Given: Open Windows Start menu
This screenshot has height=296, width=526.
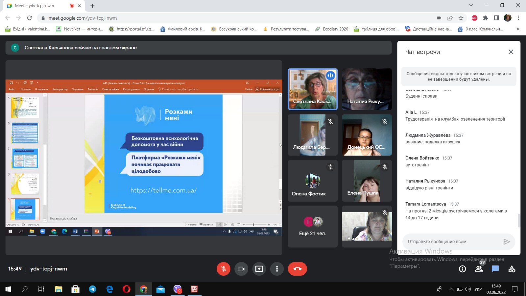Looking at the screenshot, I should pyautogui.click(x=8, y=289).
